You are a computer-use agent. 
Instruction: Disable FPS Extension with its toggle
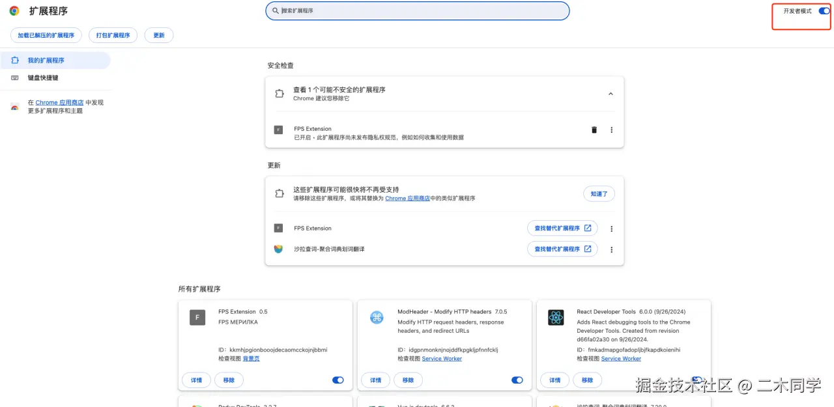click(338, 380)
